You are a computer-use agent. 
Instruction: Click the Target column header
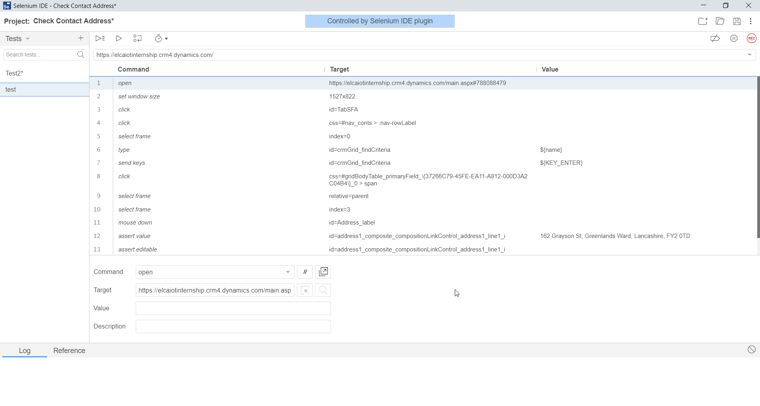(x=339, y=69)
